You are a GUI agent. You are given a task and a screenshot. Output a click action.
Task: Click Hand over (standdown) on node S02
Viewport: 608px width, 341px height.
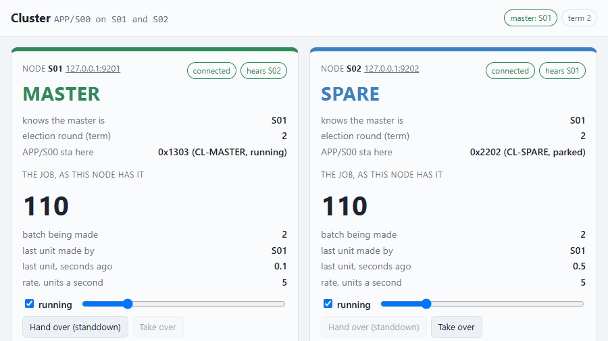tap(374, 327)
